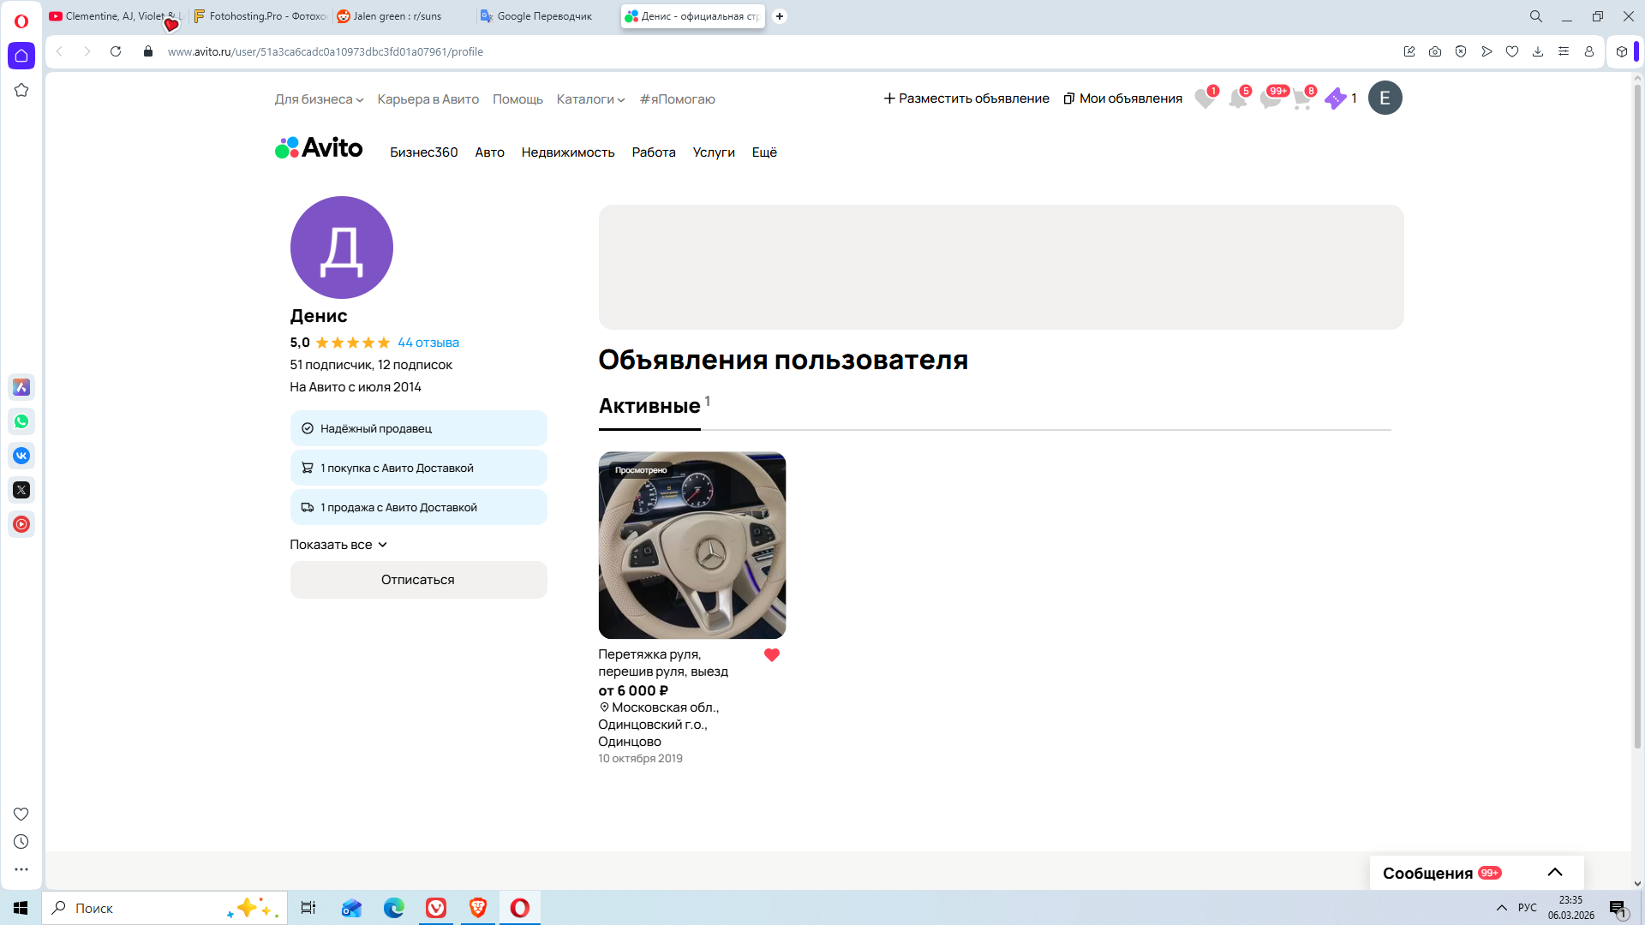Open the shopping cart icon

click(1301, 99)
